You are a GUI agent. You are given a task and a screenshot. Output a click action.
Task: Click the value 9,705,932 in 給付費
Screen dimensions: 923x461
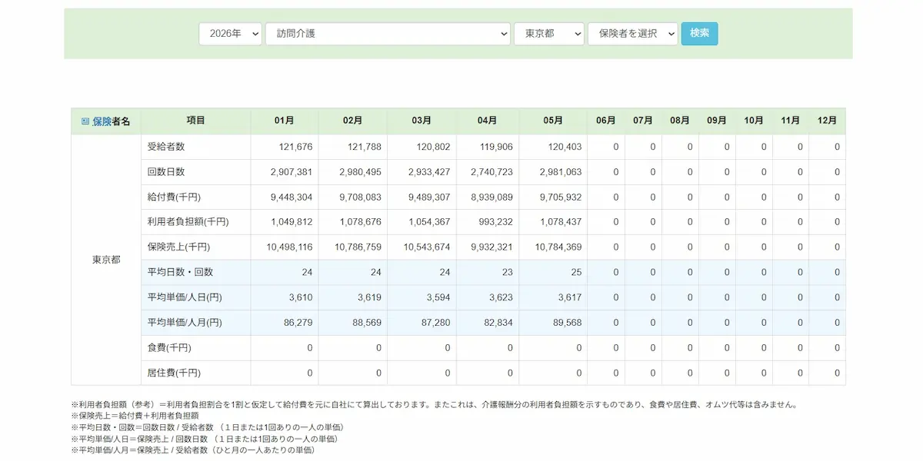(x=561, y=197)
